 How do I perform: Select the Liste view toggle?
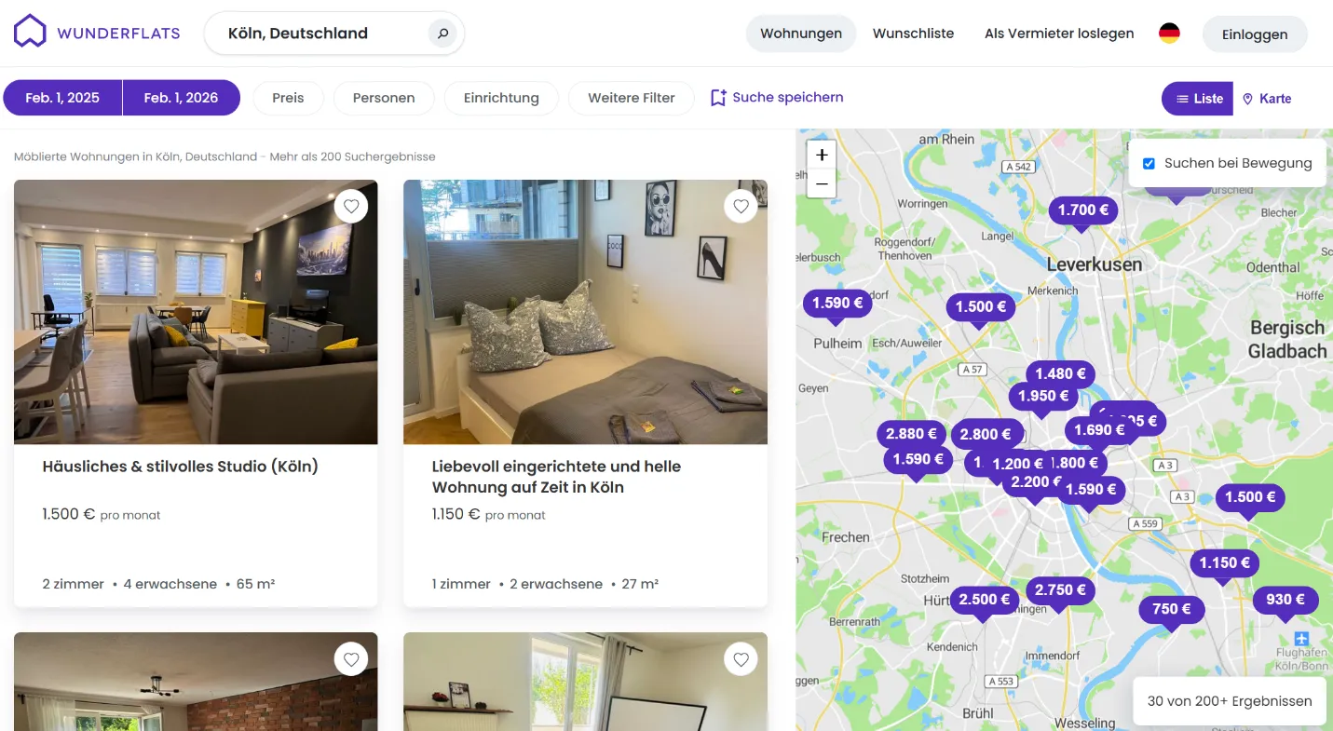[x=1198, y=99]
